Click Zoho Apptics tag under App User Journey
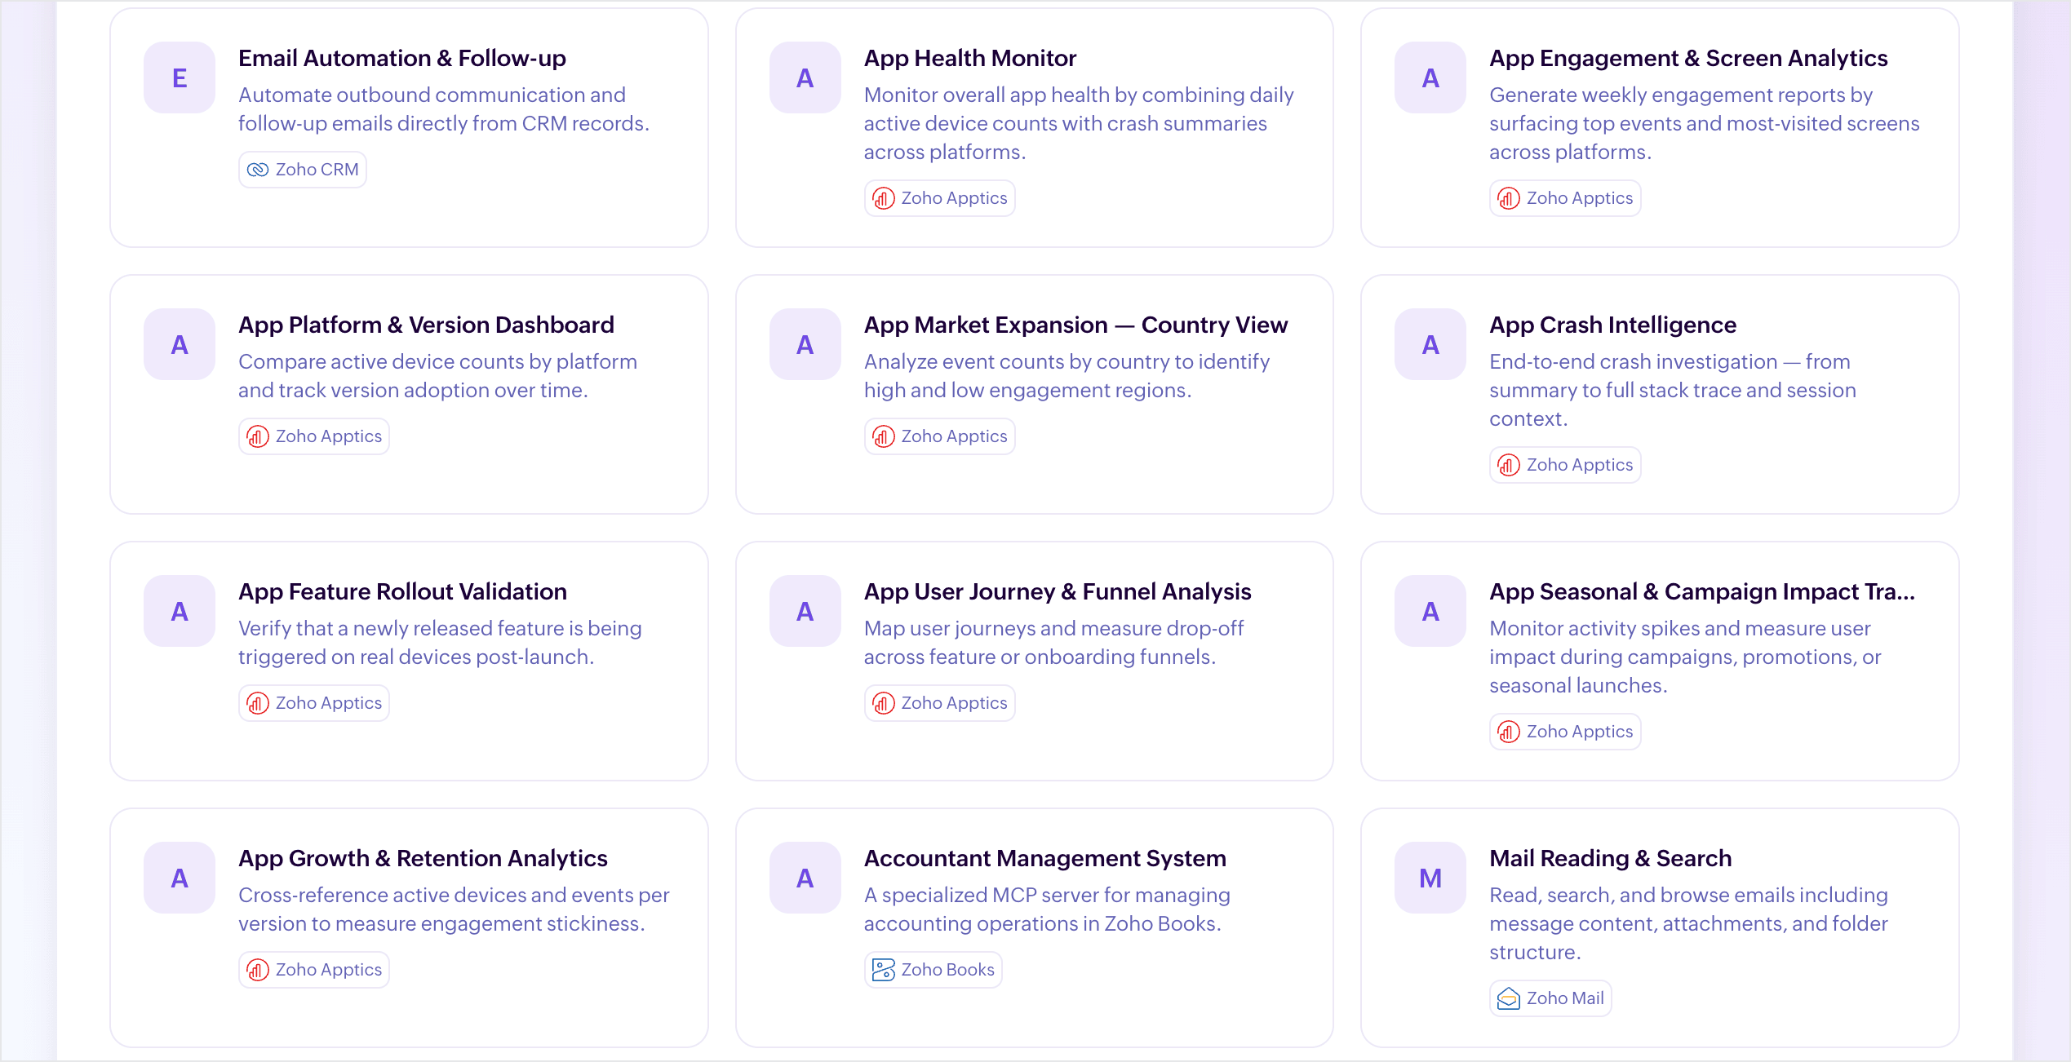 pos(939,703)
